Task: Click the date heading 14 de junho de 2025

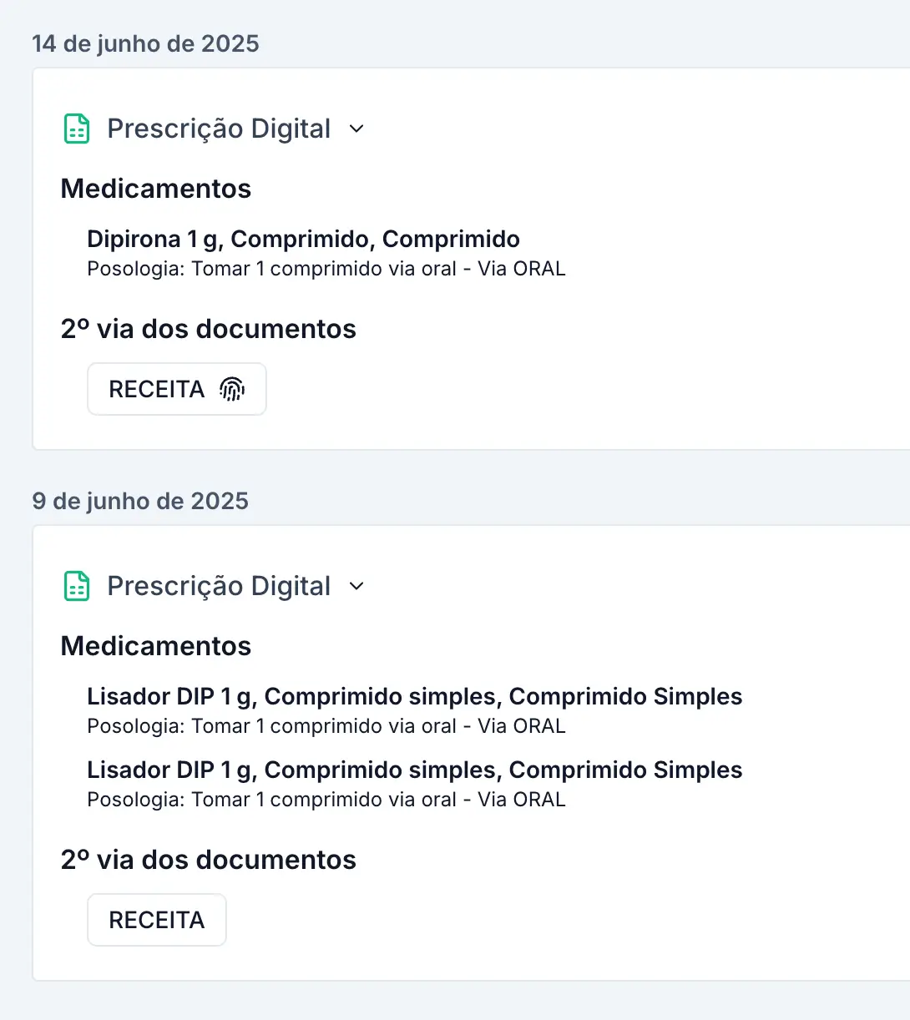Action: (x=145, y=43)
